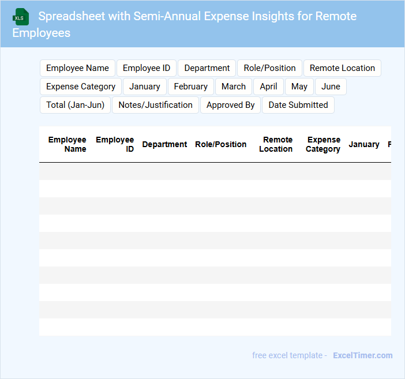Click the Date Submitted tag
This screenshot has width=405, height=379.
[x=298, y=105]
